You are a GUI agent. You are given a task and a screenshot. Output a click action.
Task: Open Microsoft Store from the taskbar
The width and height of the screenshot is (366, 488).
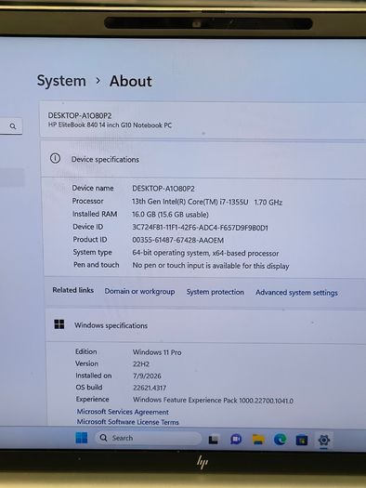302,440
